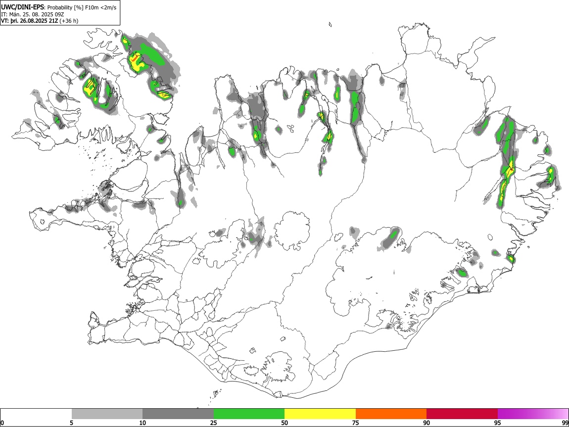The image size is (569, 427).
Task: Click the legend value label '50'
Action: click(x=284, y=423)
